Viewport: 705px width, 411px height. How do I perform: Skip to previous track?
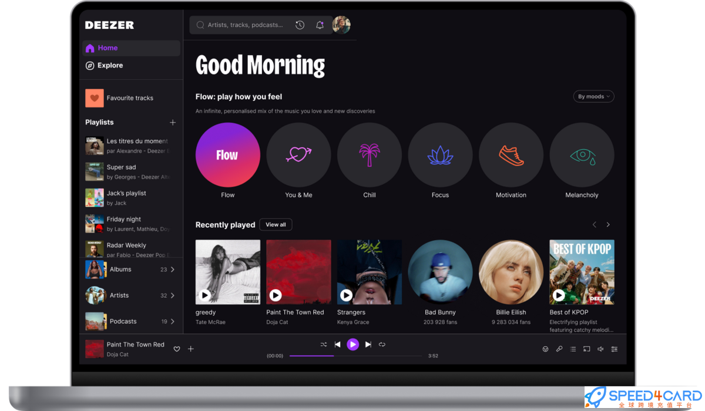(x=338, y=345)
